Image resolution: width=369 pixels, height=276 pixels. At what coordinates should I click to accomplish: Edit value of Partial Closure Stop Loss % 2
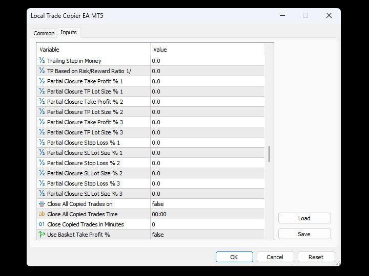[x=208, y=163]
